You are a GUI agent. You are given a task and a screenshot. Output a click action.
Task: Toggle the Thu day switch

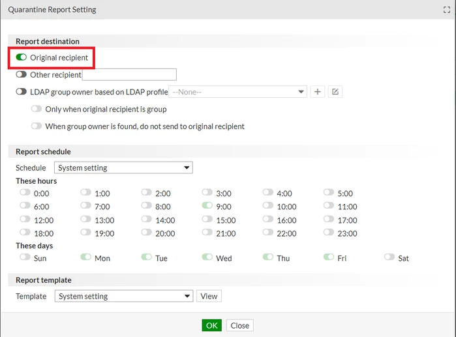268,257
